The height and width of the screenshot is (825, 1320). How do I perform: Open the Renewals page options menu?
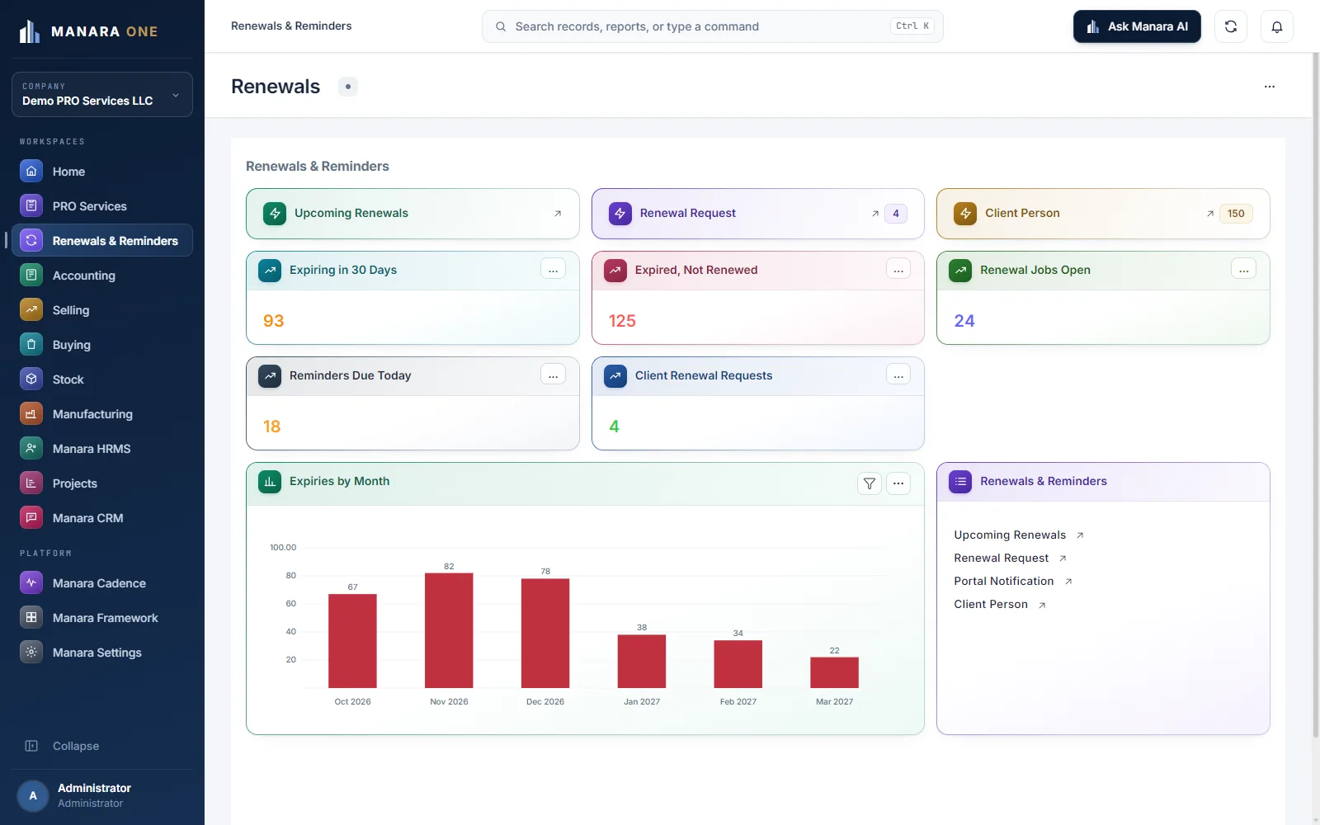1270,87
